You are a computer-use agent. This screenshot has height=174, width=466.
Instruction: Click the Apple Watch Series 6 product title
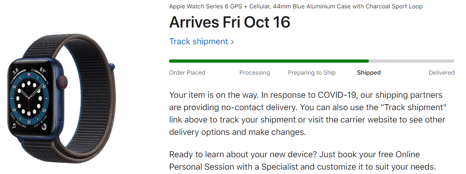(296, 6)
